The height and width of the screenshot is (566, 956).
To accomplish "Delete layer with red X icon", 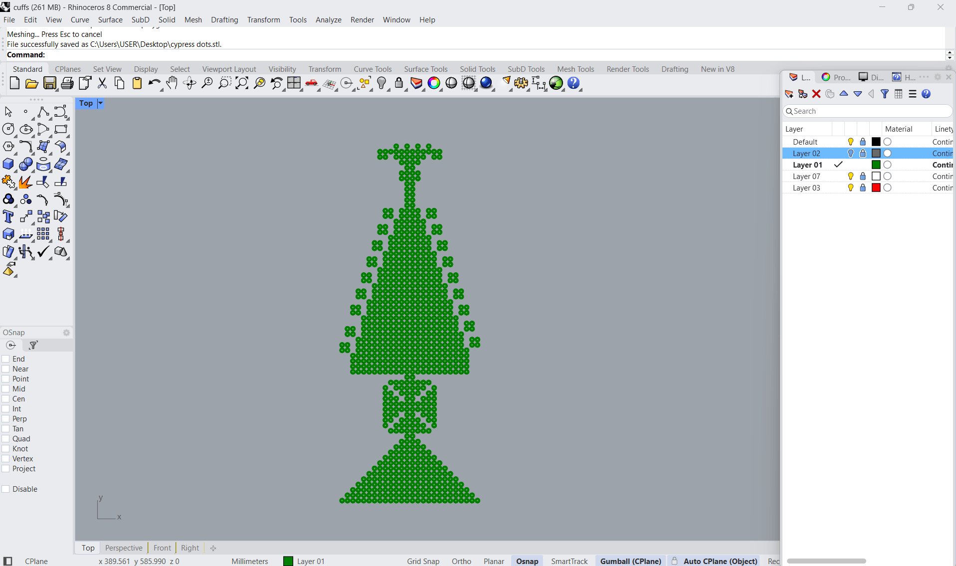I will click(x=816, y=94).
